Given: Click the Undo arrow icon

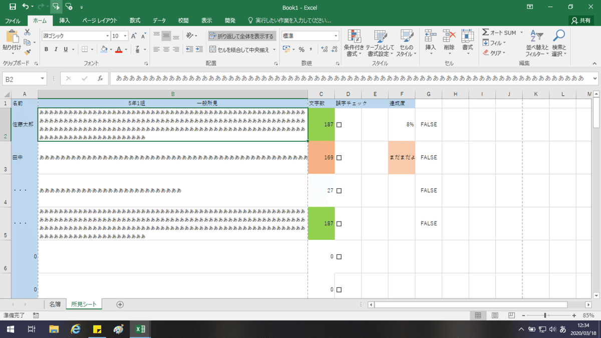Looking at the screenshot, I should 26,7.
